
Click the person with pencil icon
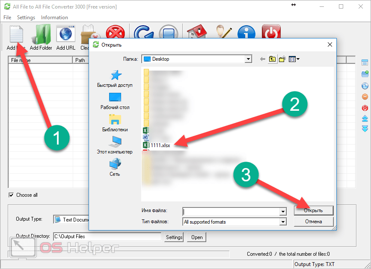tap(223, 32)
